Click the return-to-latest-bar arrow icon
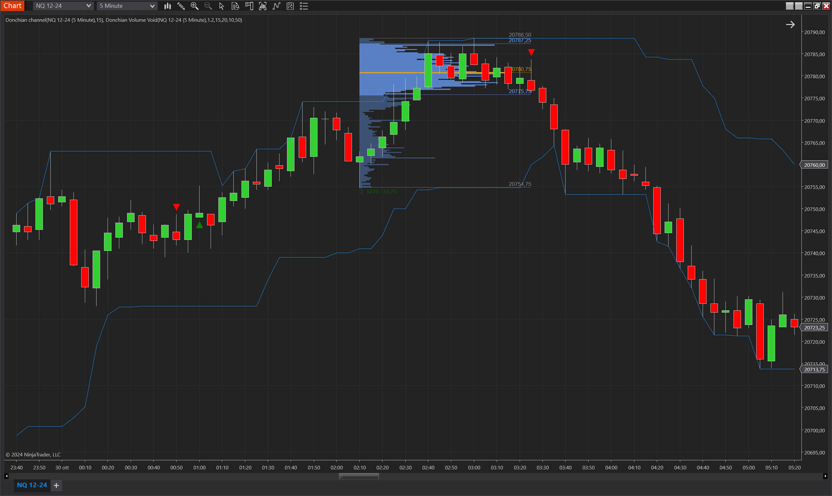Screen dimensions: 832x496 790,24
